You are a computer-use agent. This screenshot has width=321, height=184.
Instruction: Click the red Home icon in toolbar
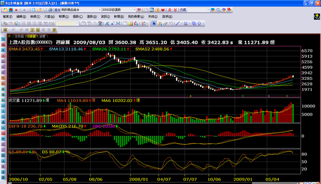pyautogui.click(x=11, y=10)
